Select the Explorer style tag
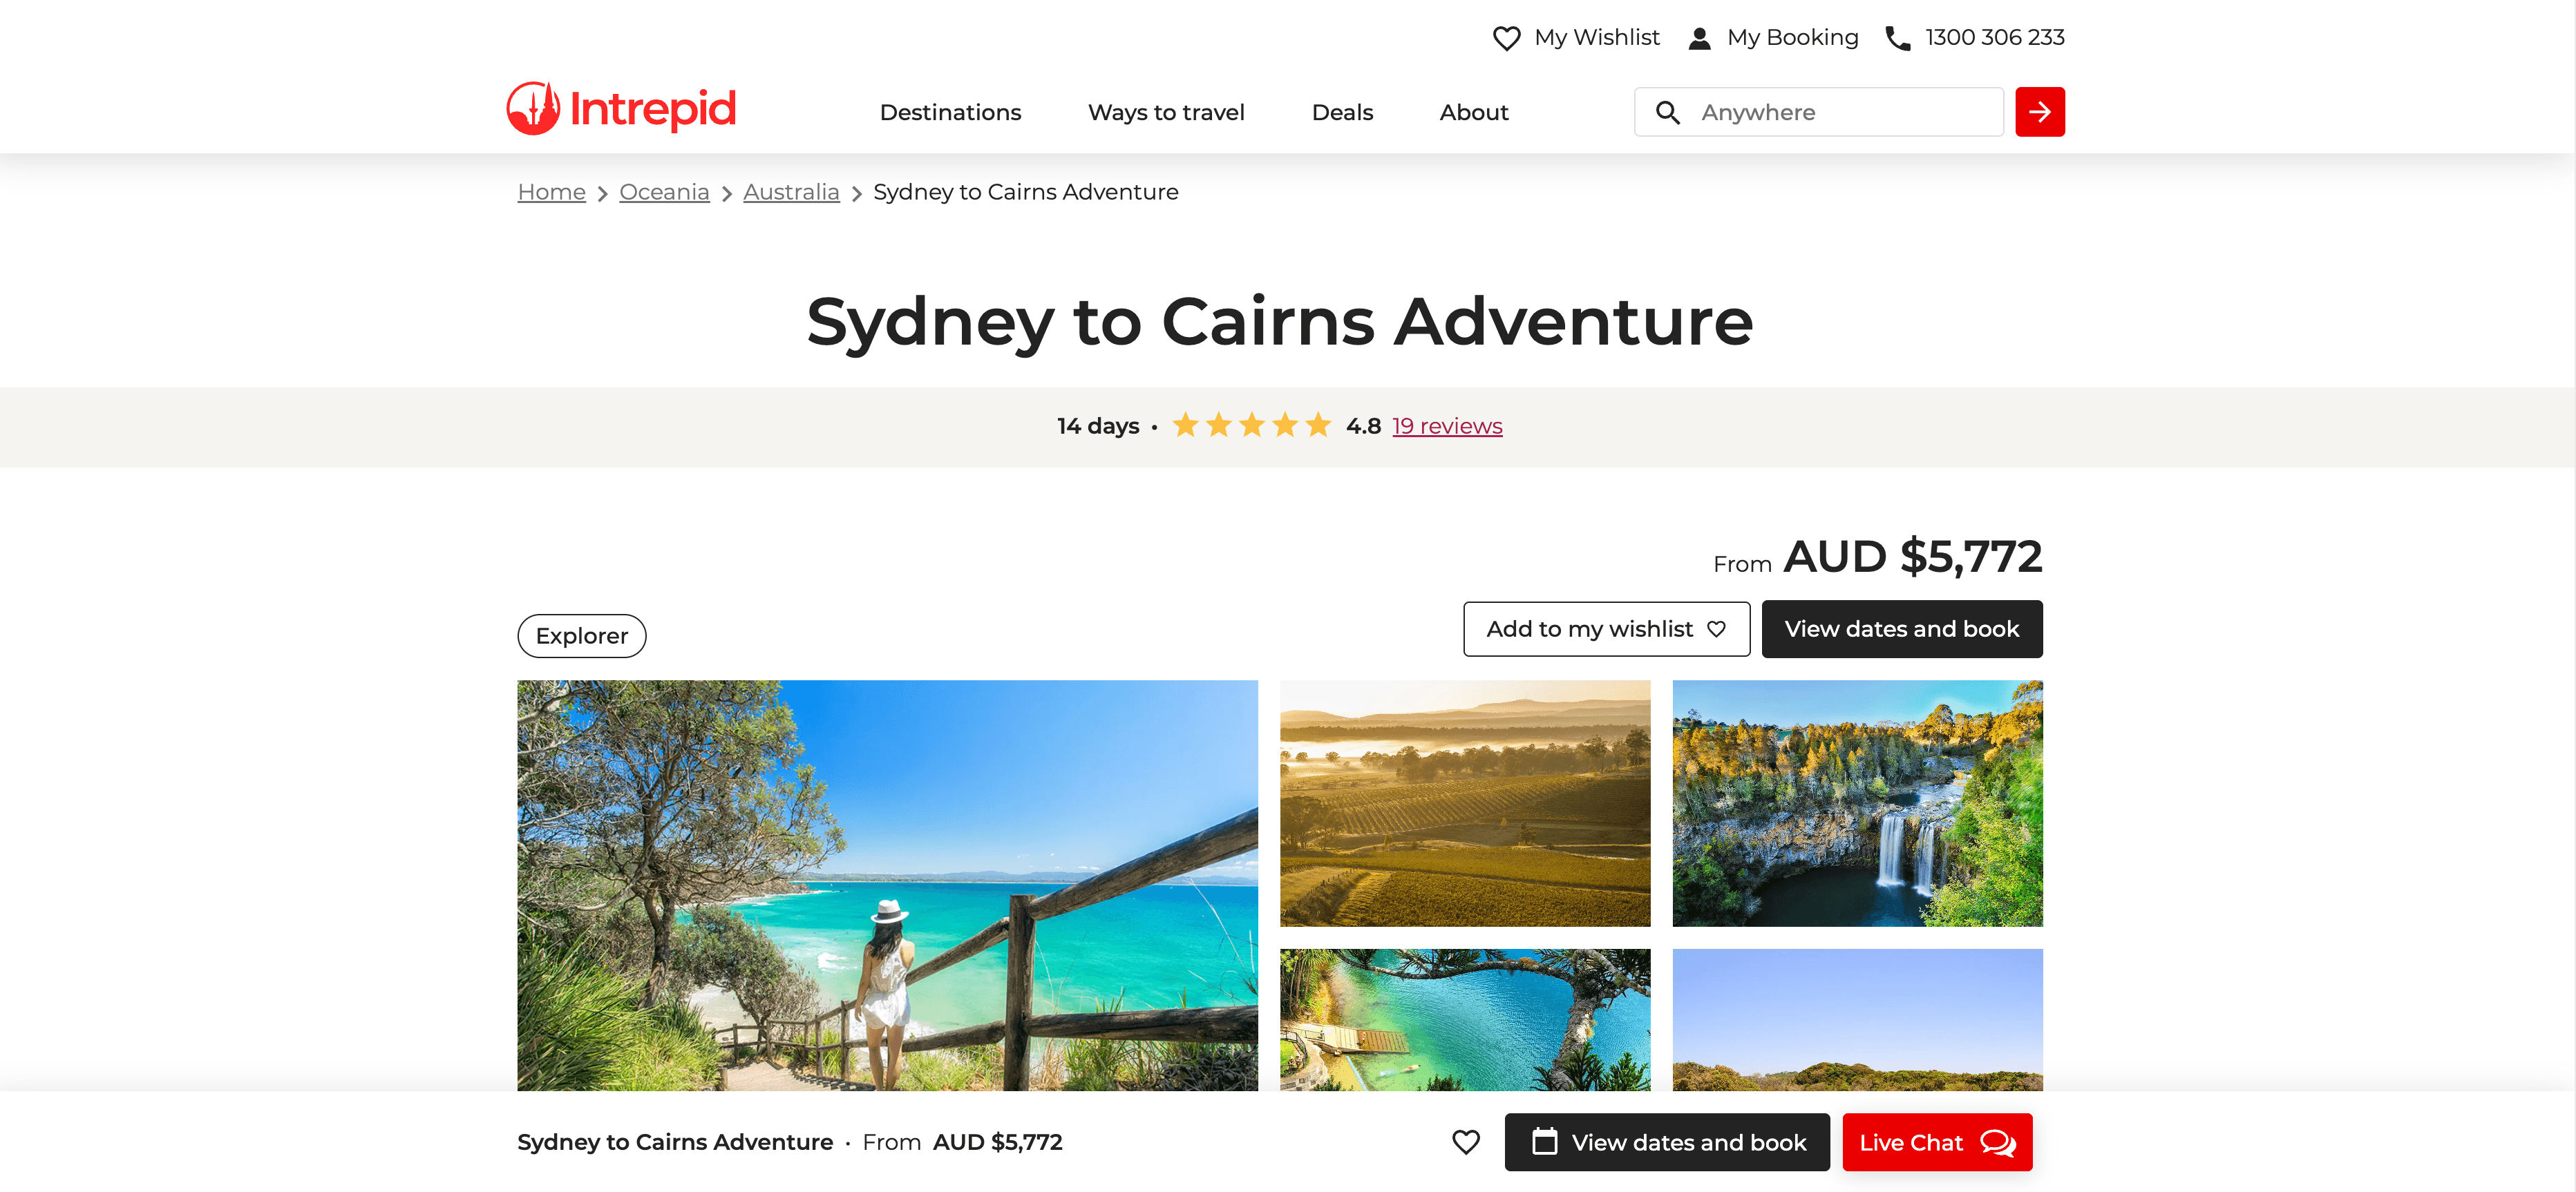Image resolution: width=2576 pixels, height=1192 pixels. click(x=581, y=635)
